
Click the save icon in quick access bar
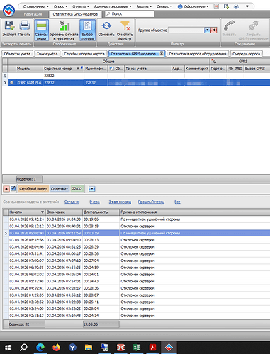[226, 6]
